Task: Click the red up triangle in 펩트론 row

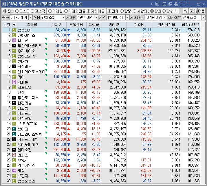Action: [x=69, y=40]
